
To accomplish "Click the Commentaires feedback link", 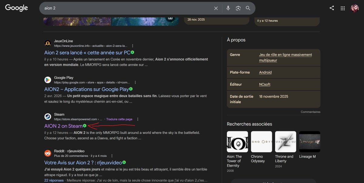I will [x=311, y=112].
